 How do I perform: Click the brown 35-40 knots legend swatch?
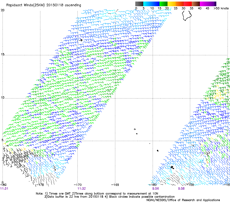[196, 4]
